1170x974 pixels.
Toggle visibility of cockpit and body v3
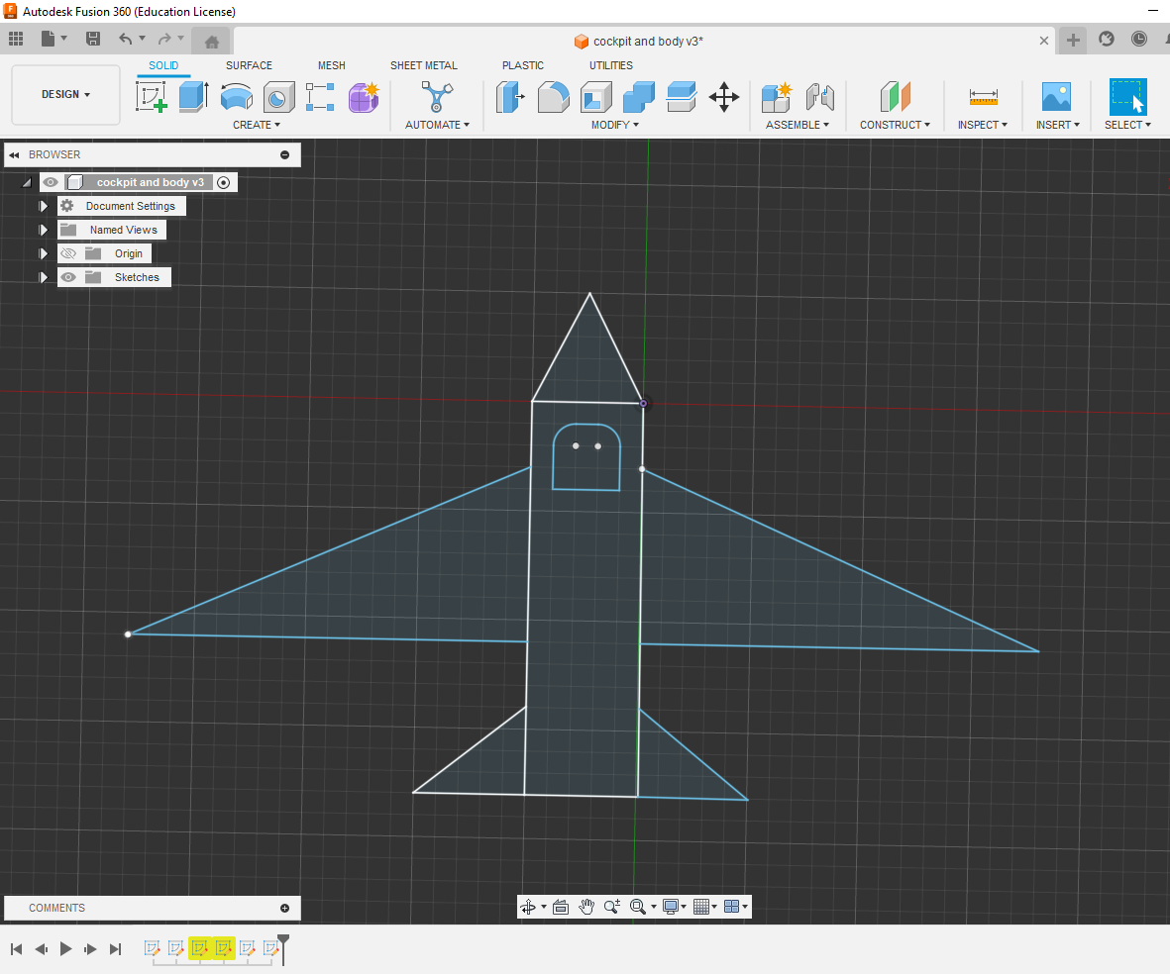[x=51, y=182]
